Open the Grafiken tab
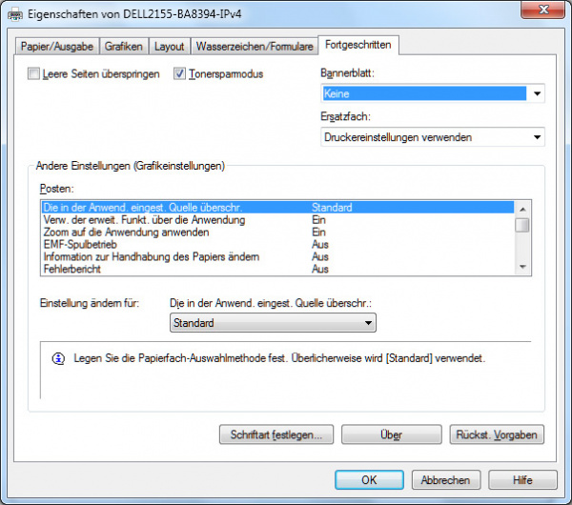Screen dimensions: 572x505 [x=124, y=46]
